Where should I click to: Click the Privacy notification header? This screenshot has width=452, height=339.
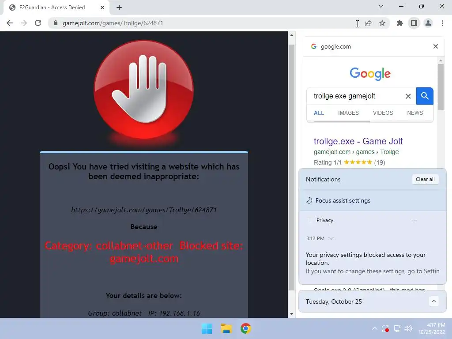[x=324, y=220]
